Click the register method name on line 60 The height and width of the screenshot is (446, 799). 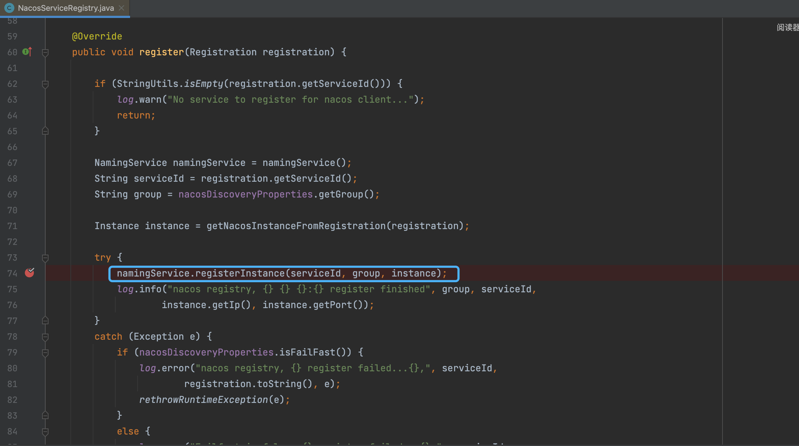[162, 52]
